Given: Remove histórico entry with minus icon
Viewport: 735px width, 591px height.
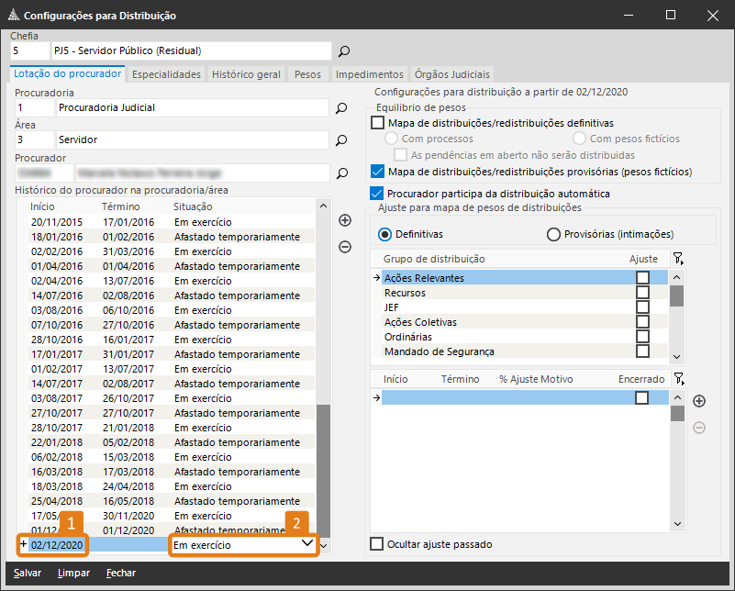Looking at the screenshot, I should (345, 246).
